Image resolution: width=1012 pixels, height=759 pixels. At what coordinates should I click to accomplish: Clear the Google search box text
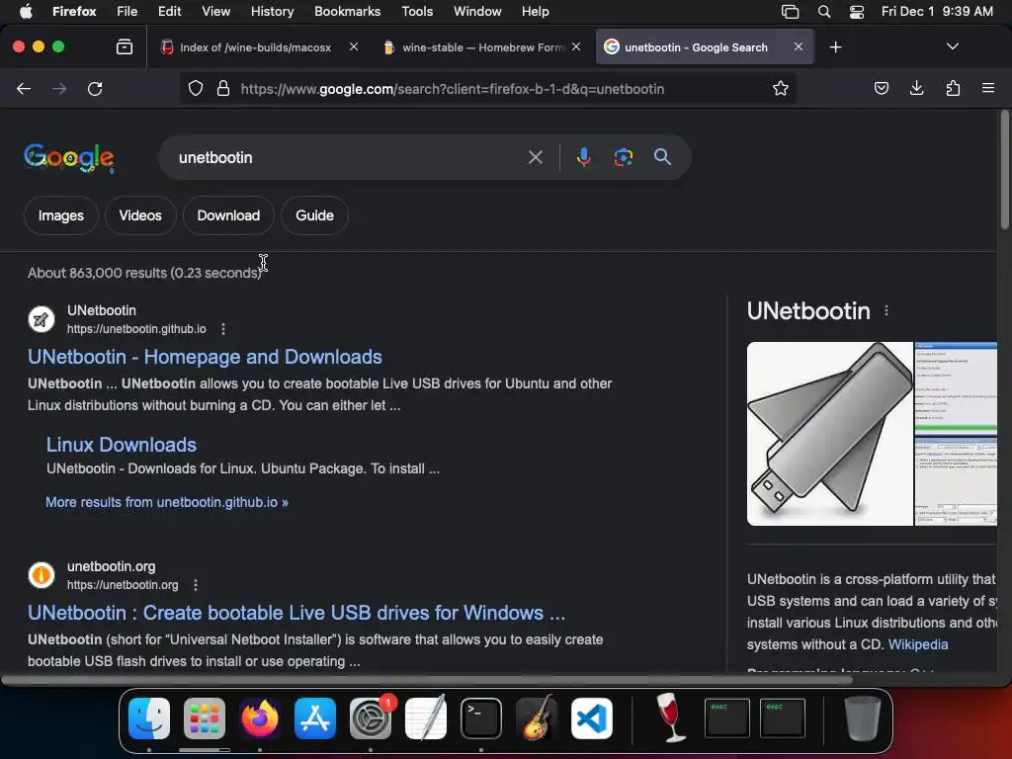[x=535, y=157]
